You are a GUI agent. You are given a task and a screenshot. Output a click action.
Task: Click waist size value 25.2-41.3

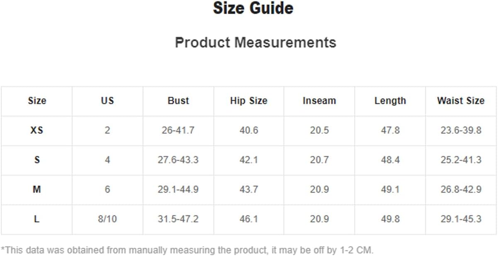[461, 160]
